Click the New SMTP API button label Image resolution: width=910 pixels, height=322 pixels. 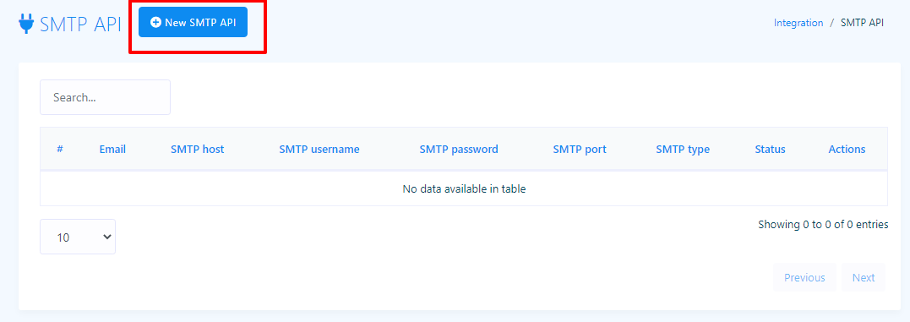coord(200,23)
